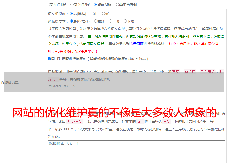This screenshot has width=228, height=164.
Task: Click the 伪原创修正 text area
Action: 137,150
